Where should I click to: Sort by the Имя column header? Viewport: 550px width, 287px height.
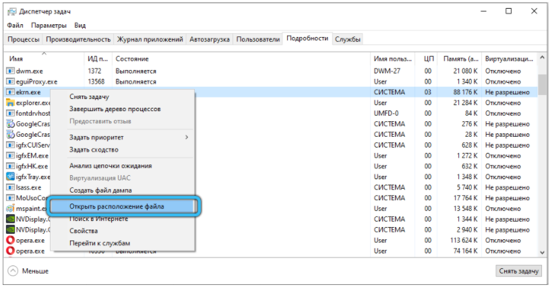pyautogui.click(x=16, y=59)
